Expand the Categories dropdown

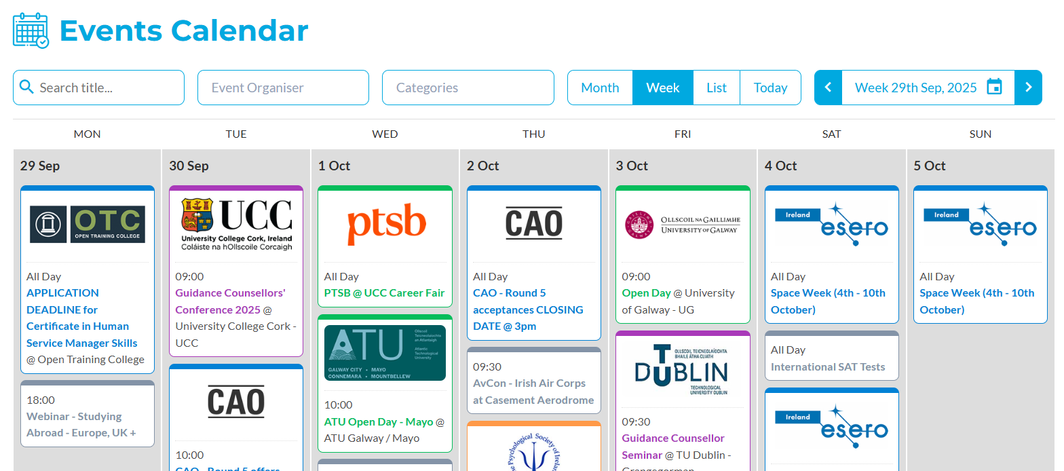click(x=468, y=88)
